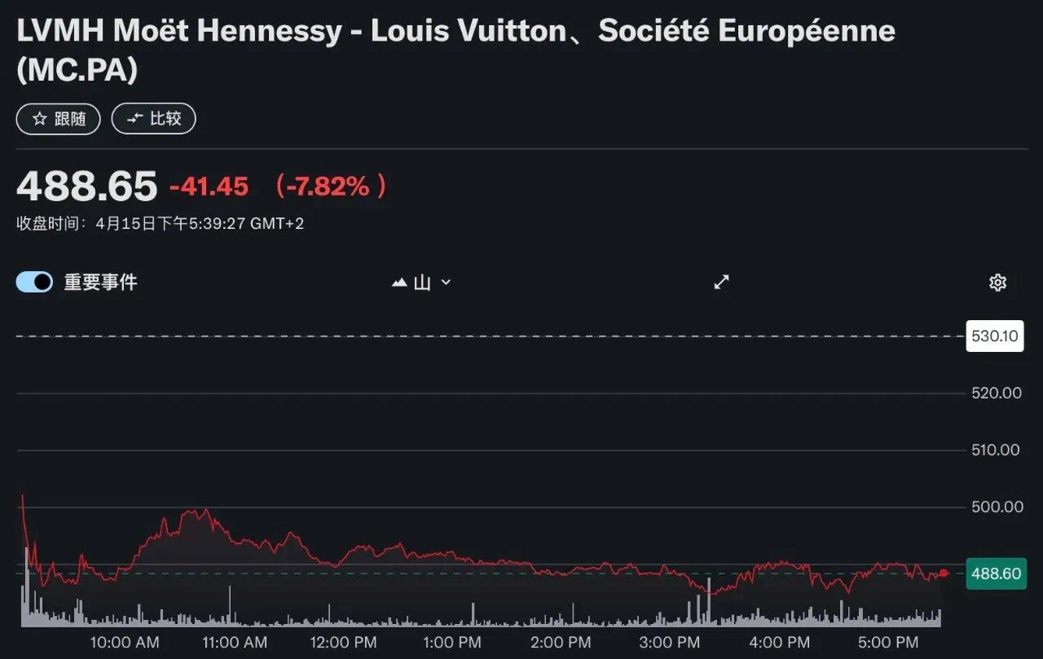Click the 500.00 price axis label
Screen dimensions: 1043x659
pyautogui.click(x=996, y=507)
